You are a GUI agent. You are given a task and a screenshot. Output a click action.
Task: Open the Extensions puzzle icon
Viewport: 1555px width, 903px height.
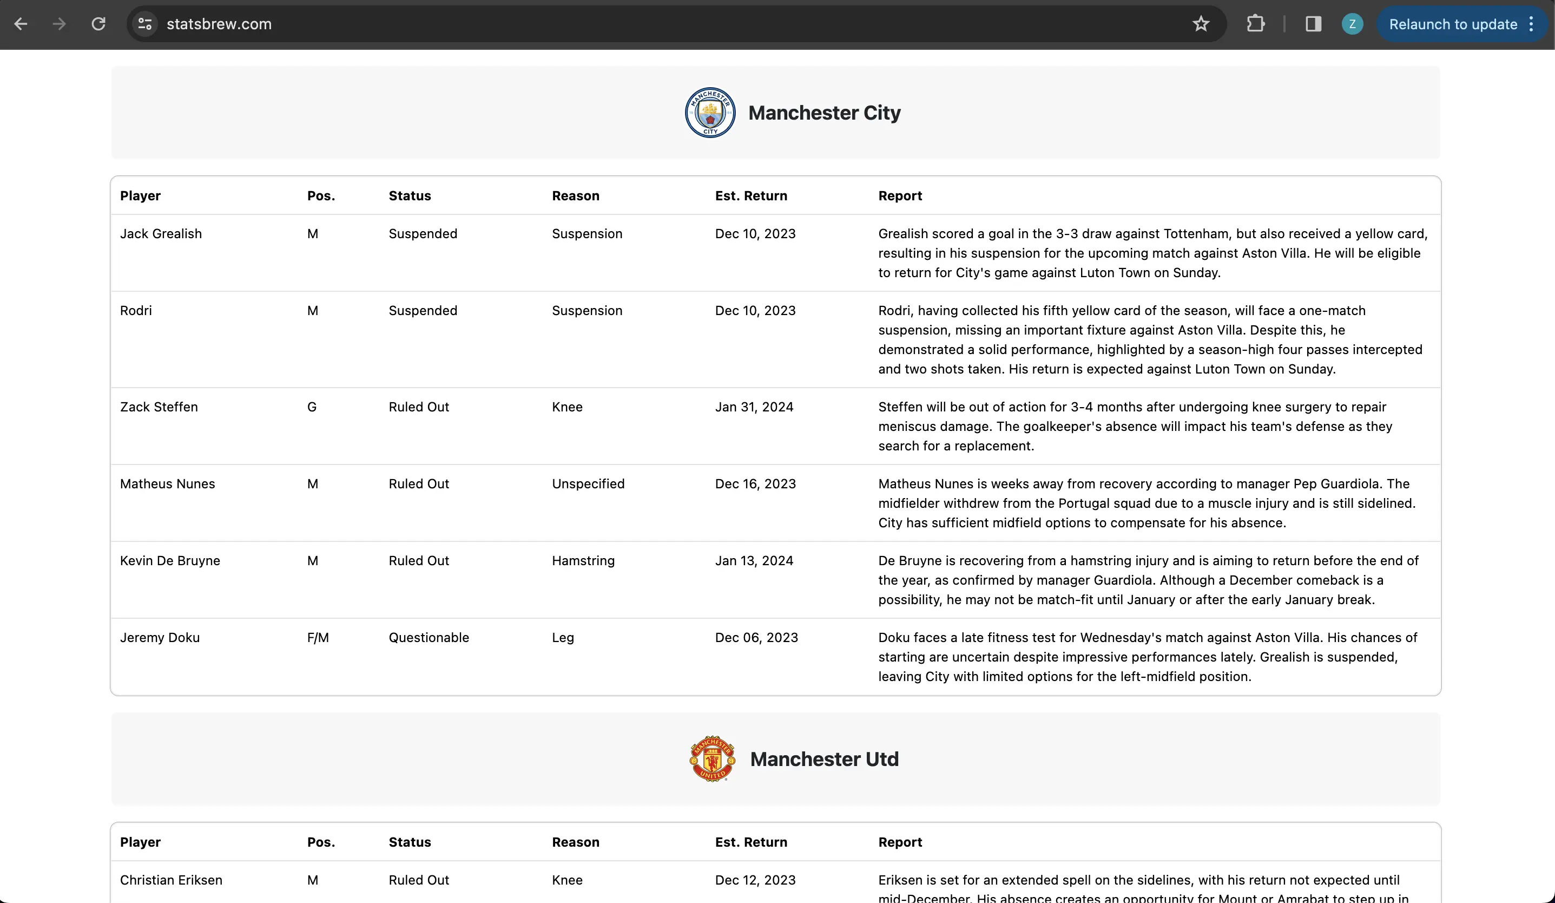click(x=1256, y=24)
